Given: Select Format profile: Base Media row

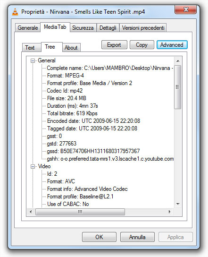Looking at the screenshot, I should click(90, 83).
